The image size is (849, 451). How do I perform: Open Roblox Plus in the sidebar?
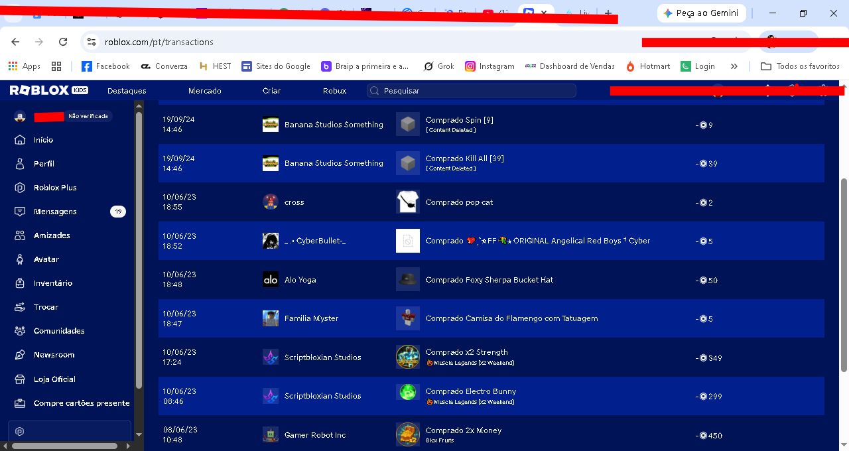click(x=55, y=188)
